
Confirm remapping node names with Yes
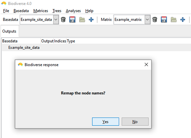click(x=105, y=122)
